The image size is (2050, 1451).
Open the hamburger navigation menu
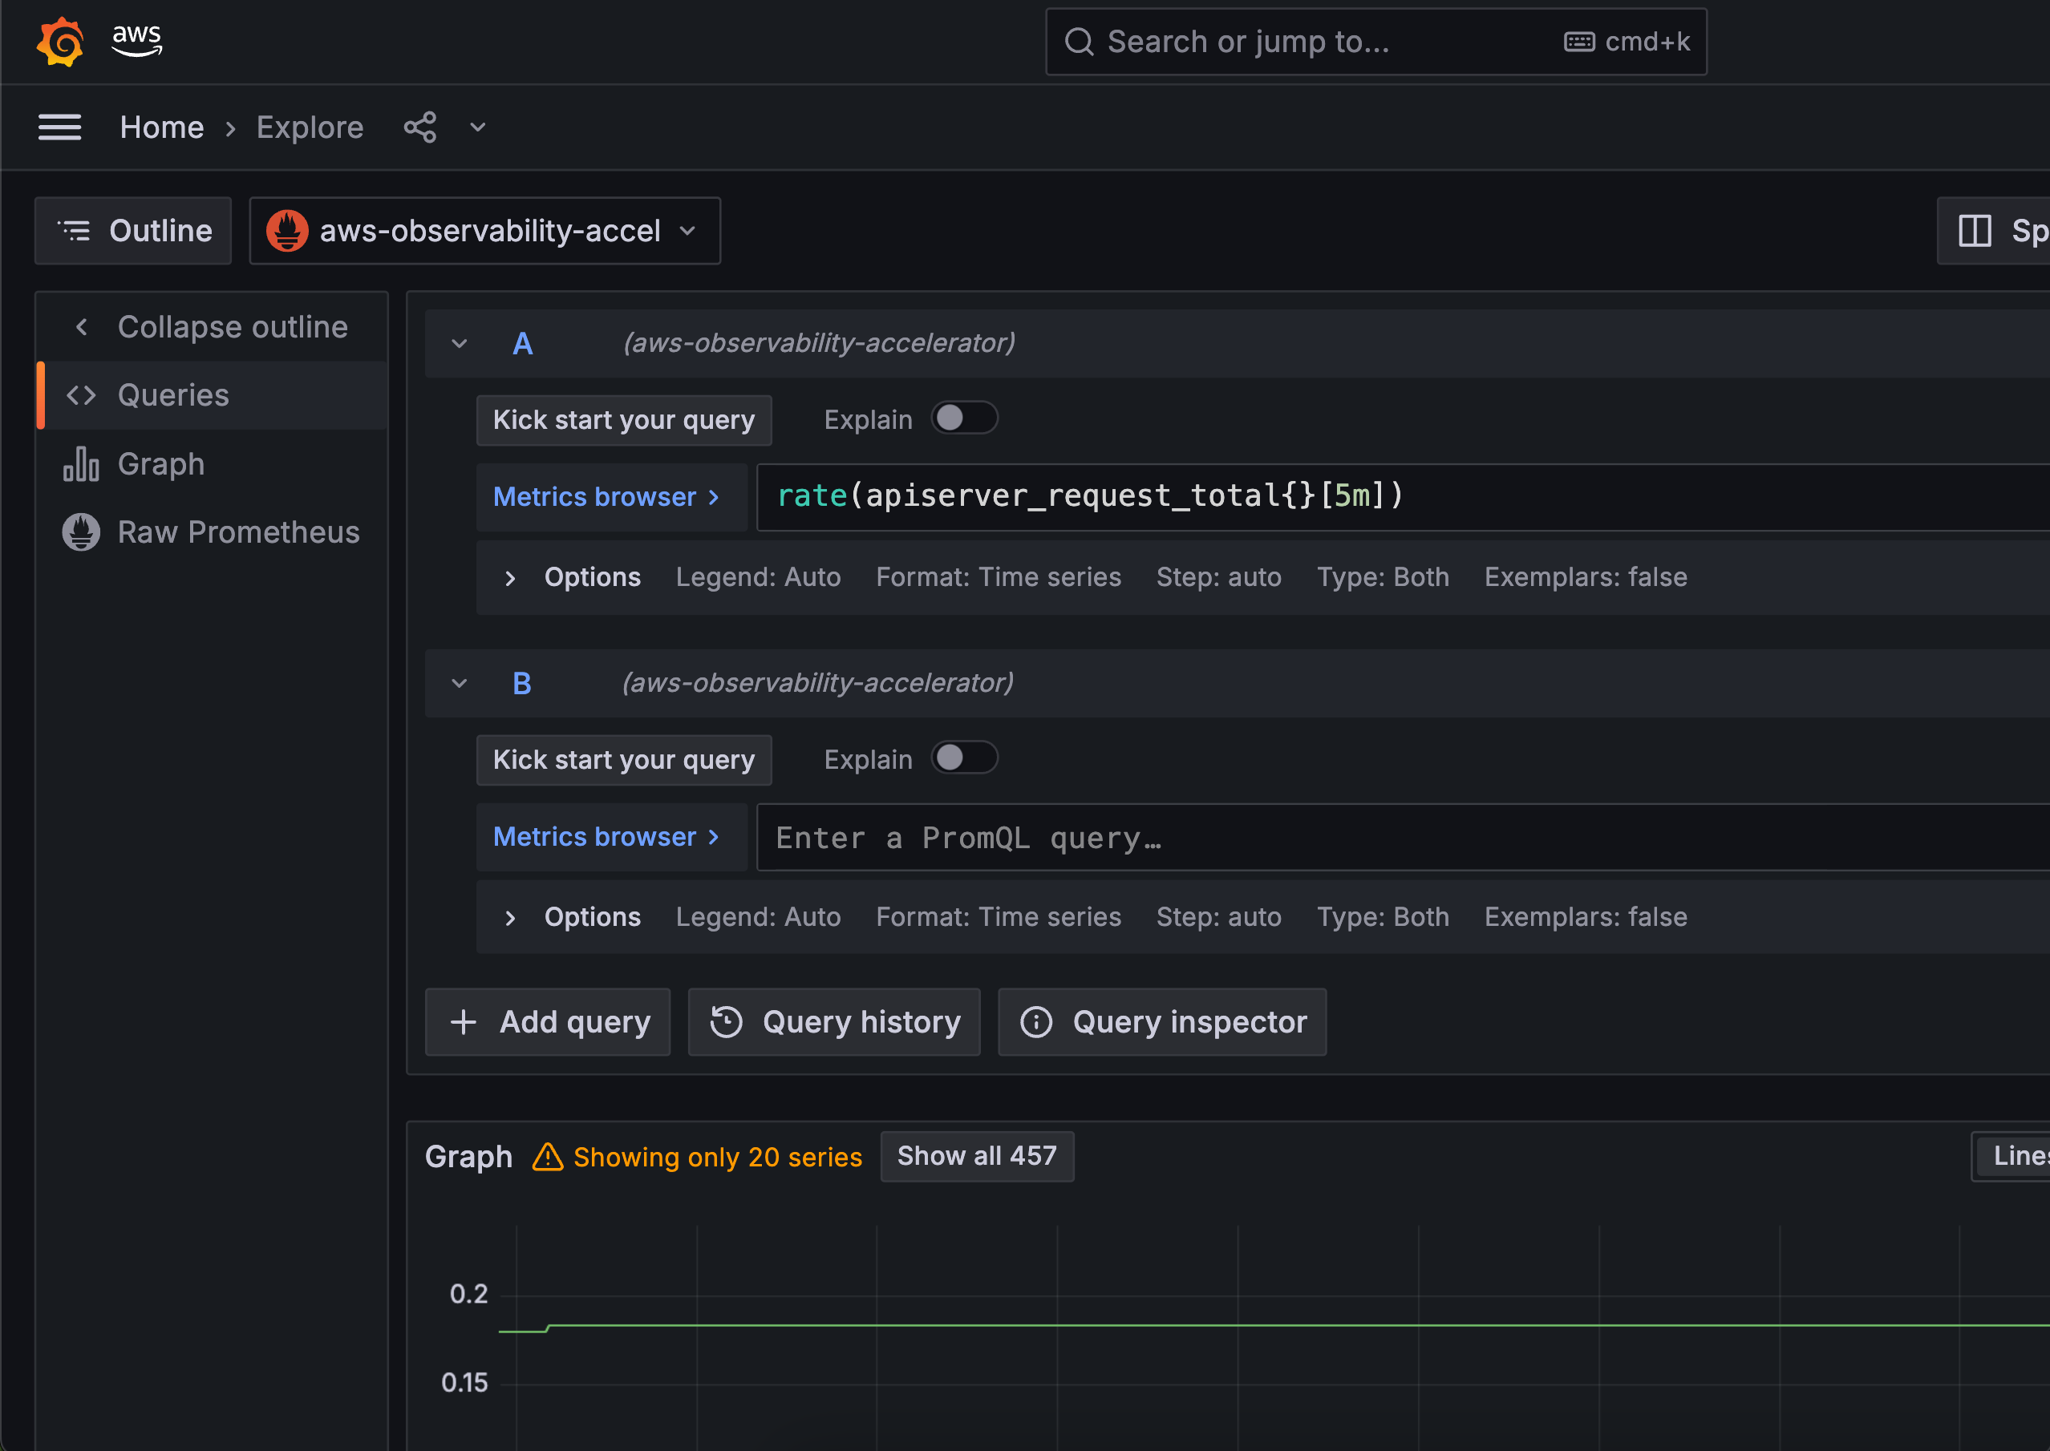tap(60, 127)
